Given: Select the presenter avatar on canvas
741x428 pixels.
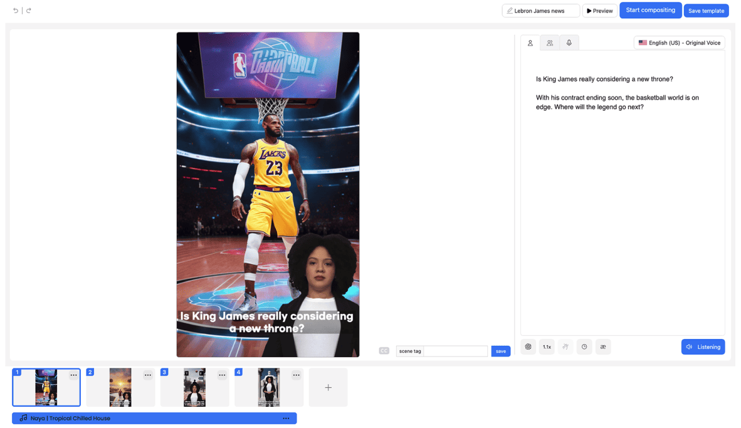Looking at the screenshot, I should [x=322, y=295].
